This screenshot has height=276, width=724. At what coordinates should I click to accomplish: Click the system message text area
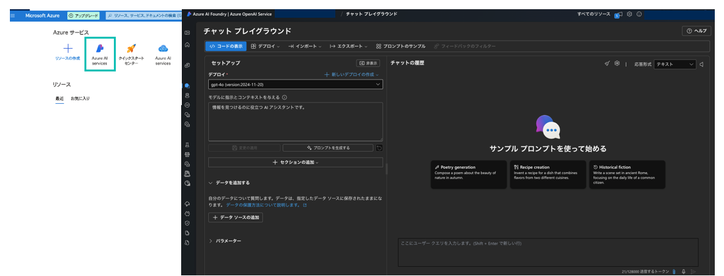click(296, 121)
